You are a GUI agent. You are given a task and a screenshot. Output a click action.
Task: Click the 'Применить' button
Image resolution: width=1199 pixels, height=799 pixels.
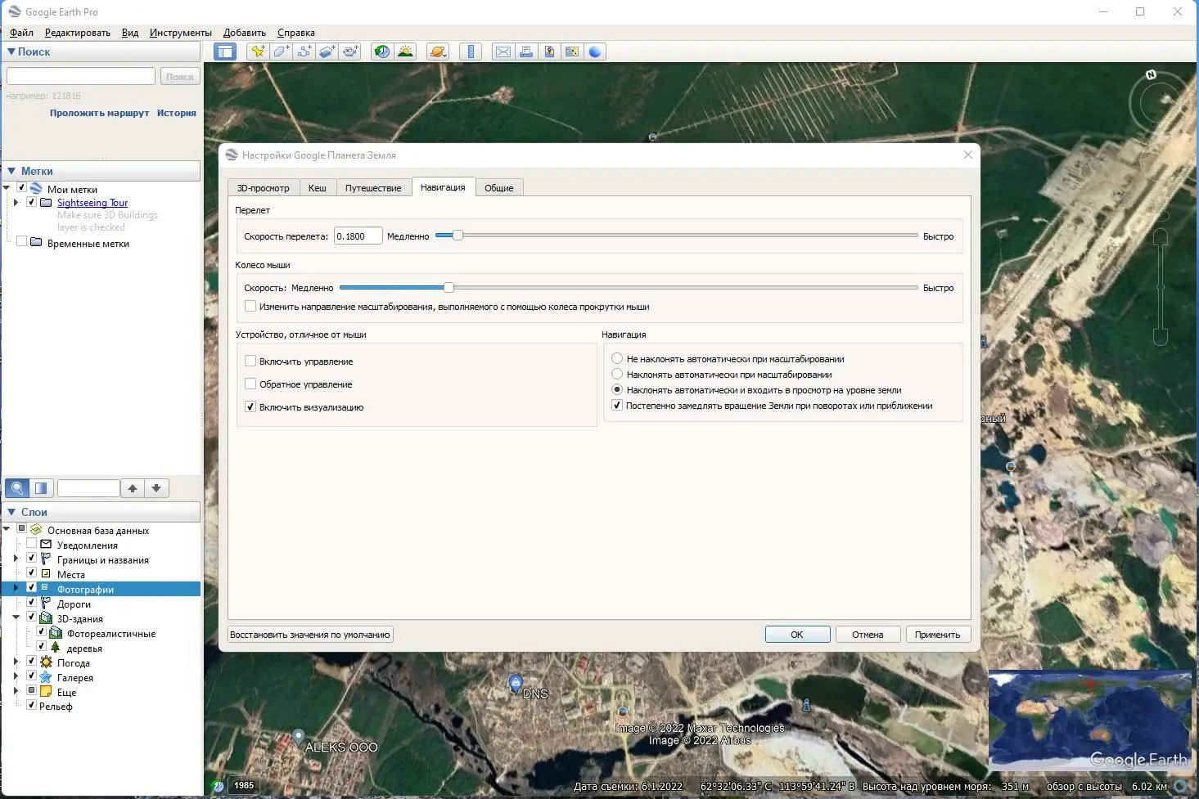point(938,635)
